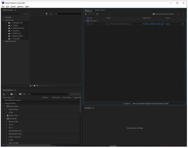Click the Broadcast group icon
The height and width of the screenshot is (148, 188).
[8, 119]
